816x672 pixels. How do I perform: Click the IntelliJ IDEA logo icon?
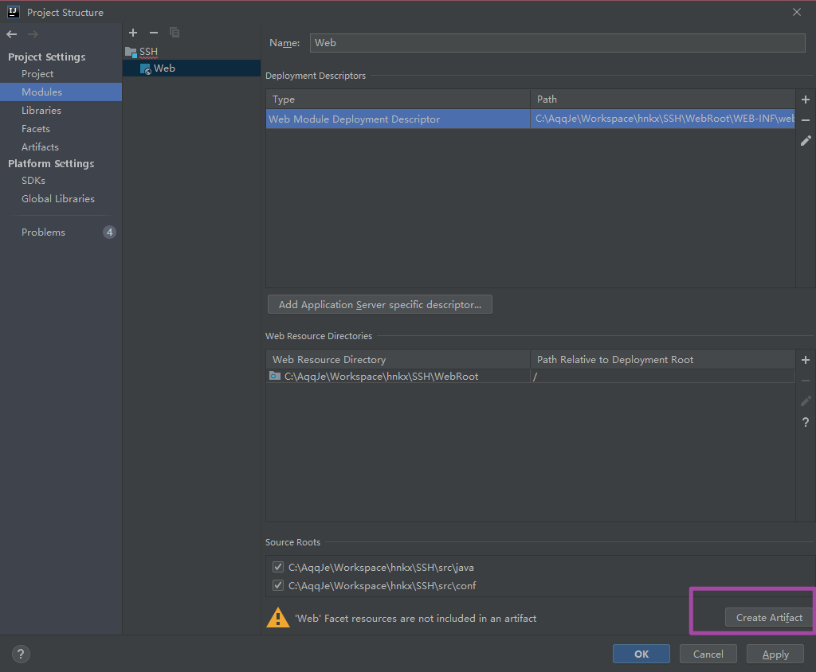pos(13,11)
